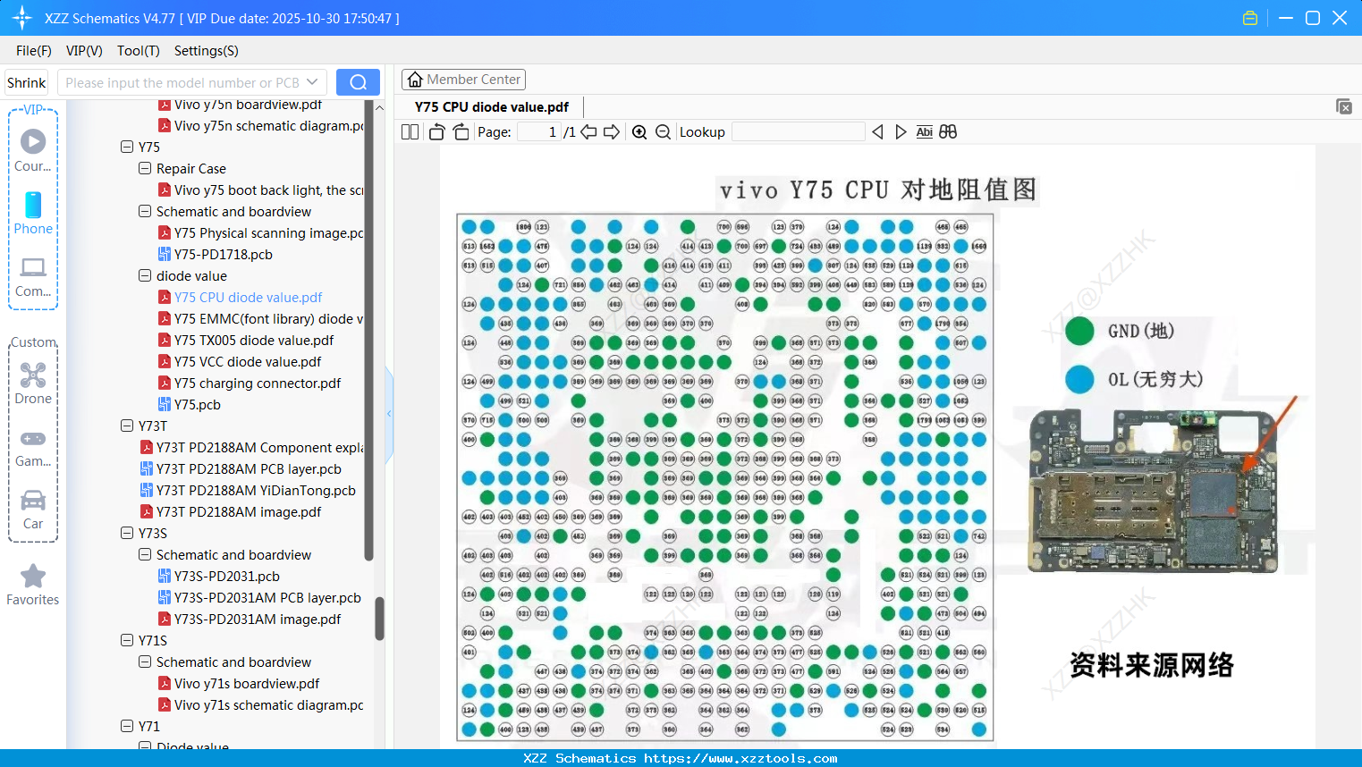Rotate the page counterclockwise

[x=436, y=132]
